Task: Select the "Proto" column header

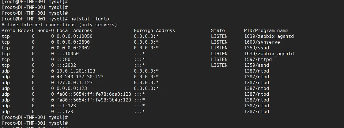Action: (x=8, y=30)
